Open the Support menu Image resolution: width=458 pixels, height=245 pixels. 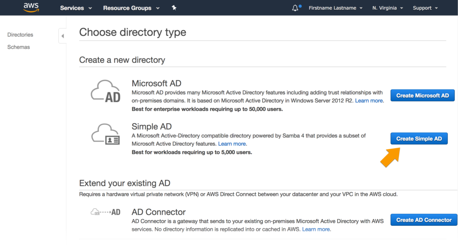425,8
